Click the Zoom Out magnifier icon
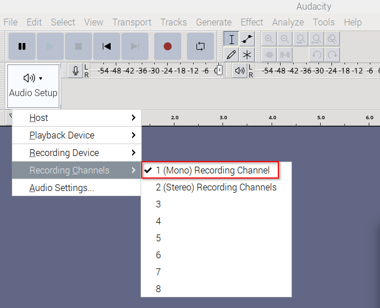Image resolution: width=380 pixels, height=308 pixels. tap(285, 39)
